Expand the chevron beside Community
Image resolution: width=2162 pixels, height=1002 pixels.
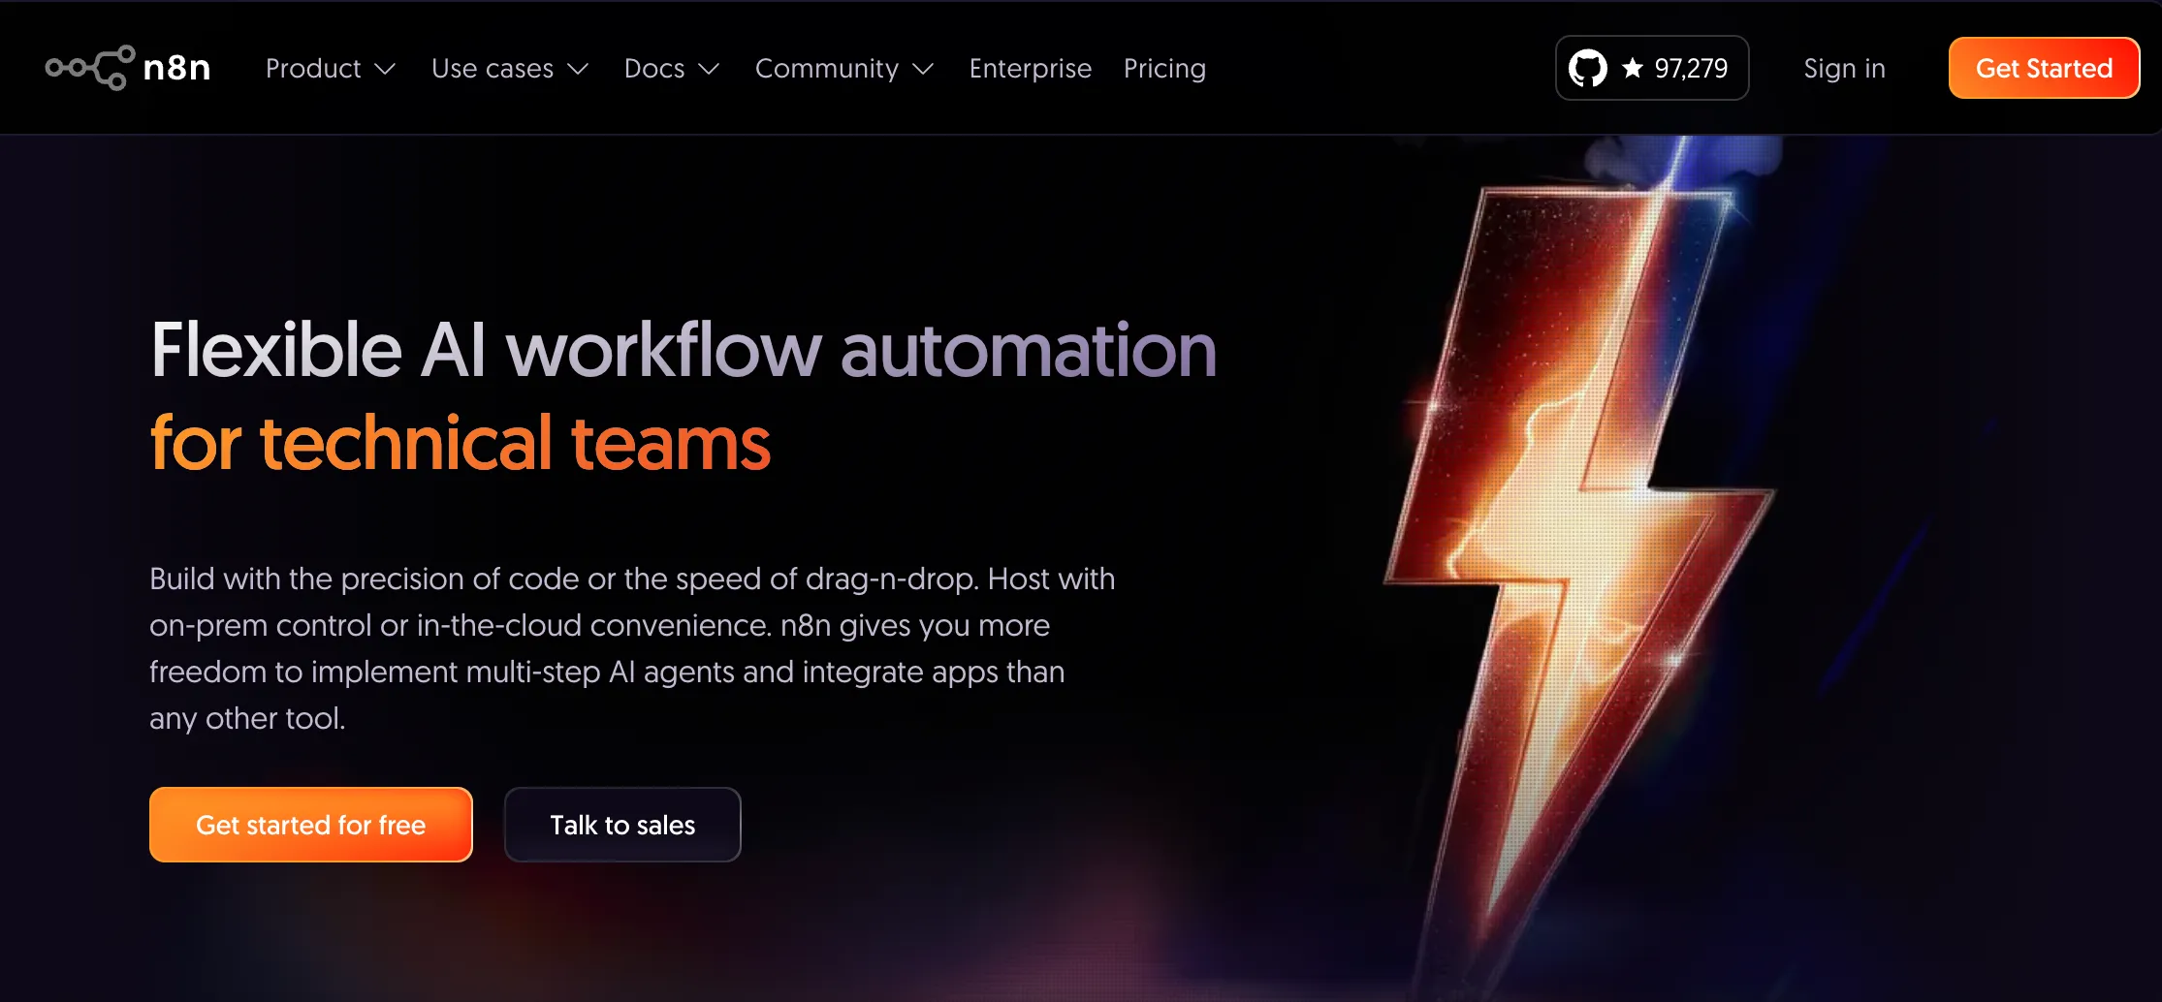point(923,69)
